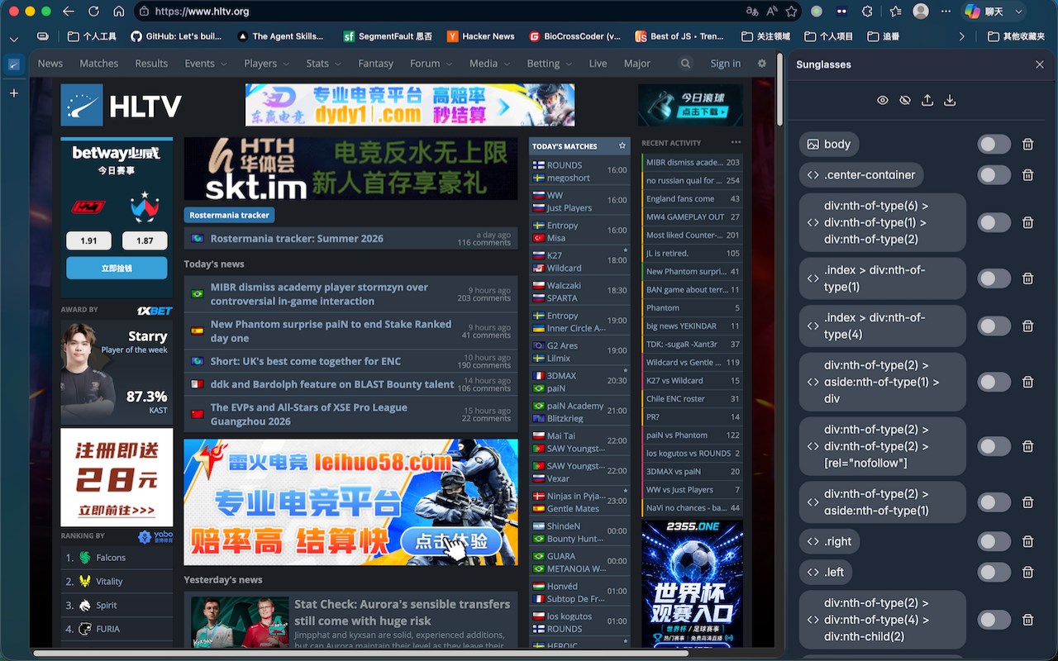Image resolution: width=1058 pixels, height=661 pixels.
Task: Toggle the div:nth-child(2) rule switch
Action: (x=994, y=620)
